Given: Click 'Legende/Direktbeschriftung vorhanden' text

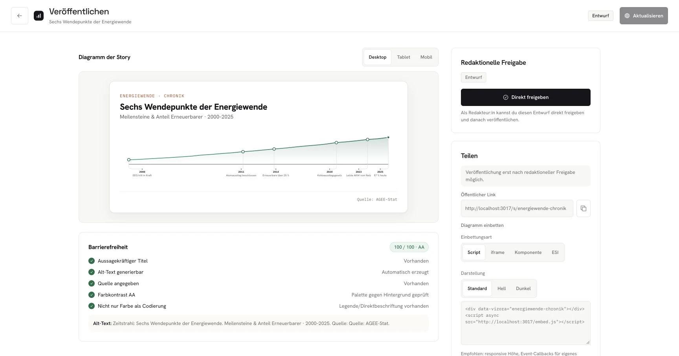Looking at the screenshot, I should [x=384, y=306].
